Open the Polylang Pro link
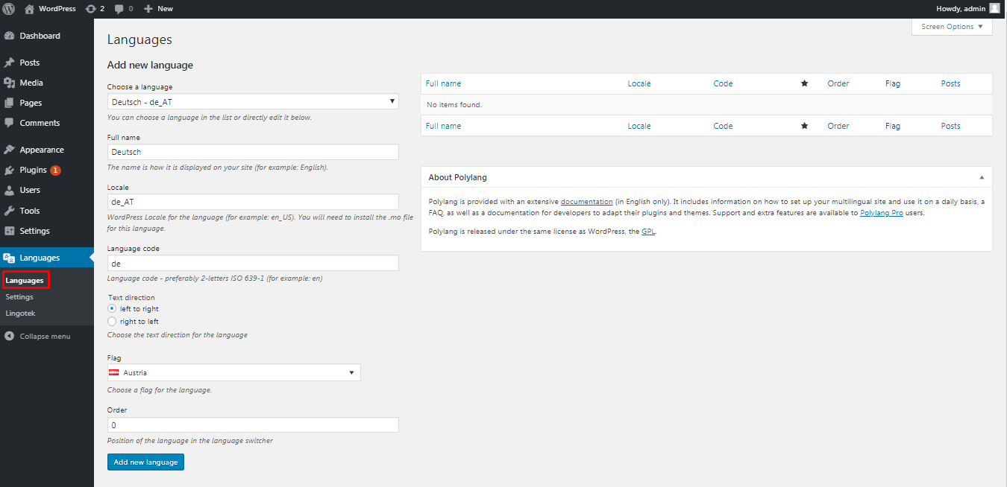The image size is (1007, 487). [882, 213]
